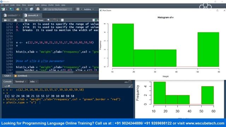Click console output line [1] 12 24 16
The image size is (226, 127).
click(x=40, y=96)
